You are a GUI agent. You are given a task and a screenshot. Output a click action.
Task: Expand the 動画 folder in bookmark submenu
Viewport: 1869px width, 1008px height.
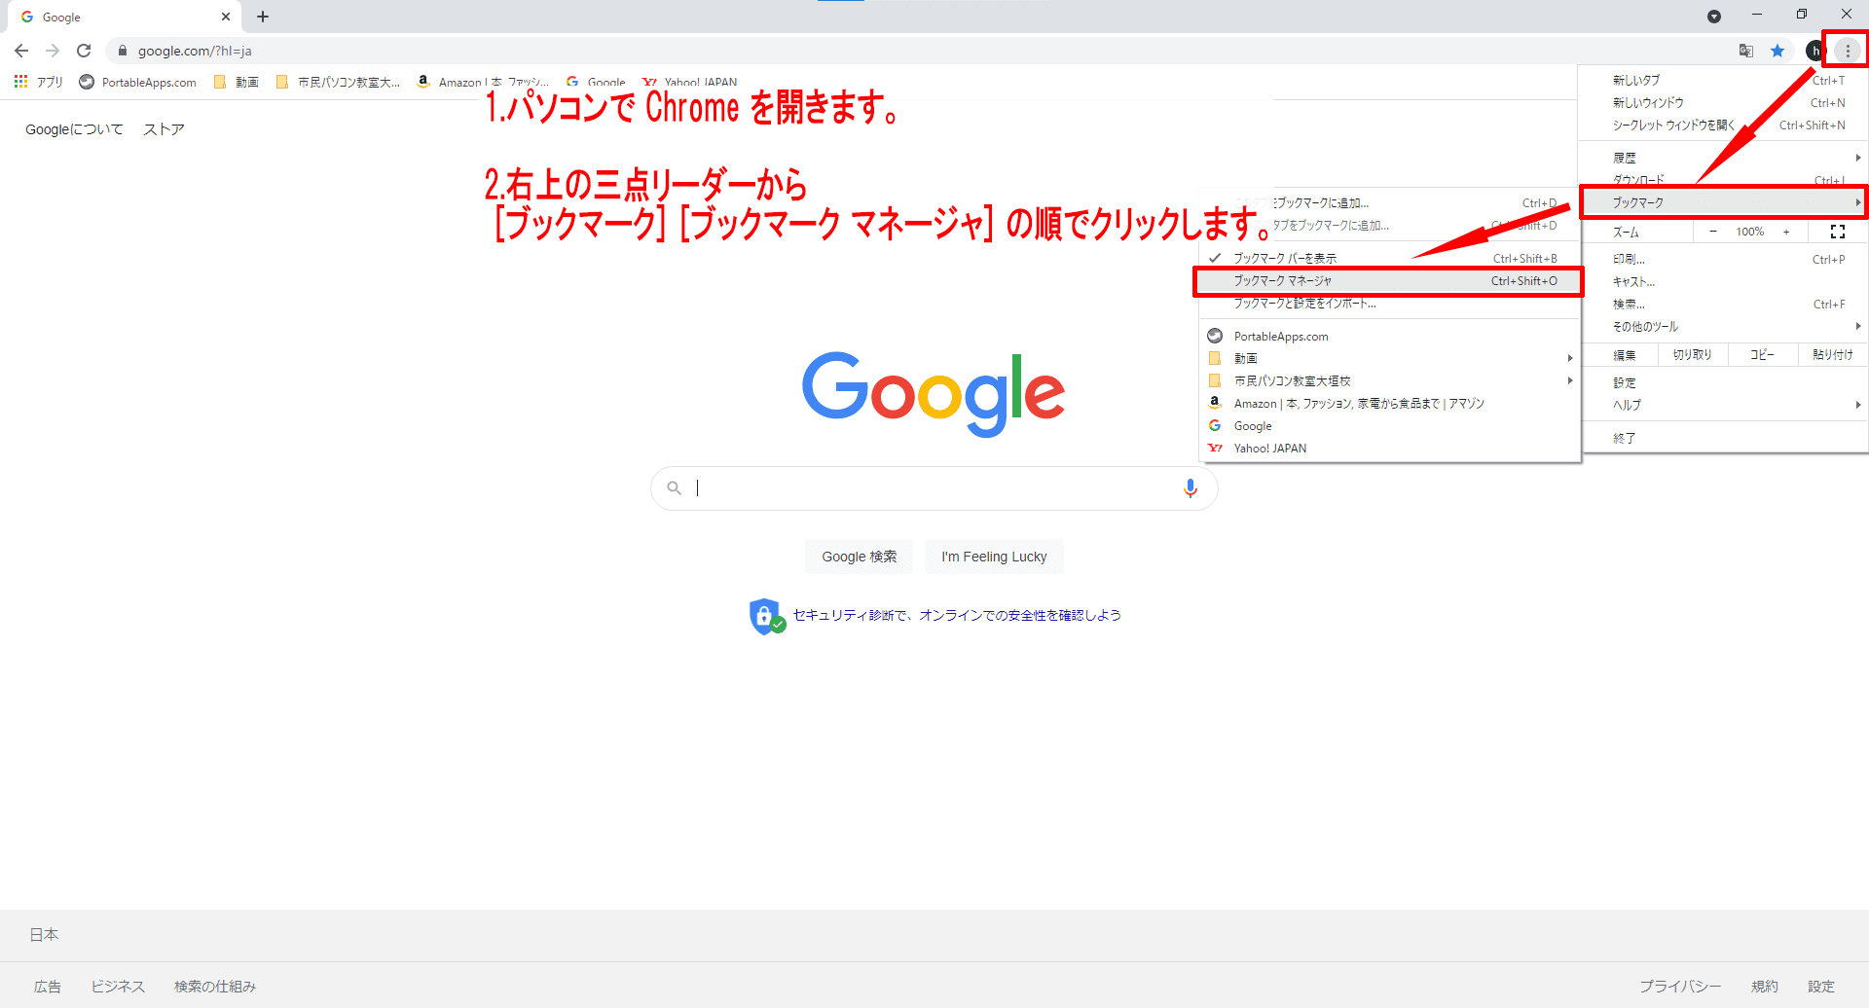pos(1246,358)
